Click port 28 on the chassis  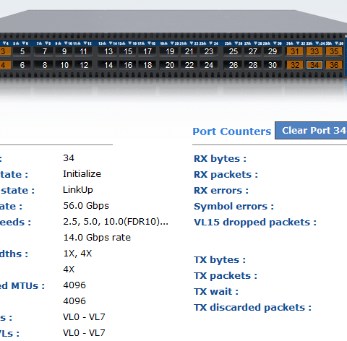tap(253, 65)
